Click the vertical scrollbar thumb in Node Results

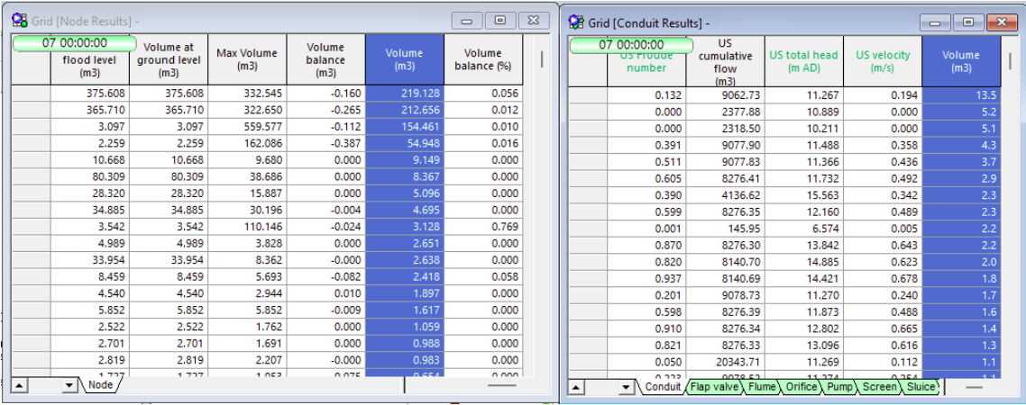pyautogui.click(x=542, y=59)
